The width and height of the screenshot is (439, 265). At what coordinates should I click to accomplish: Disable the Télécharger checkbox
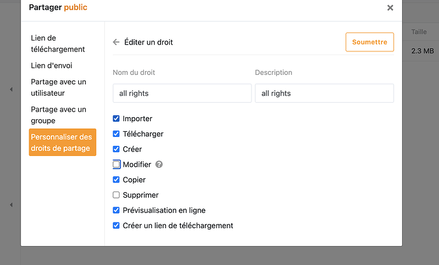tap(116, 134)
